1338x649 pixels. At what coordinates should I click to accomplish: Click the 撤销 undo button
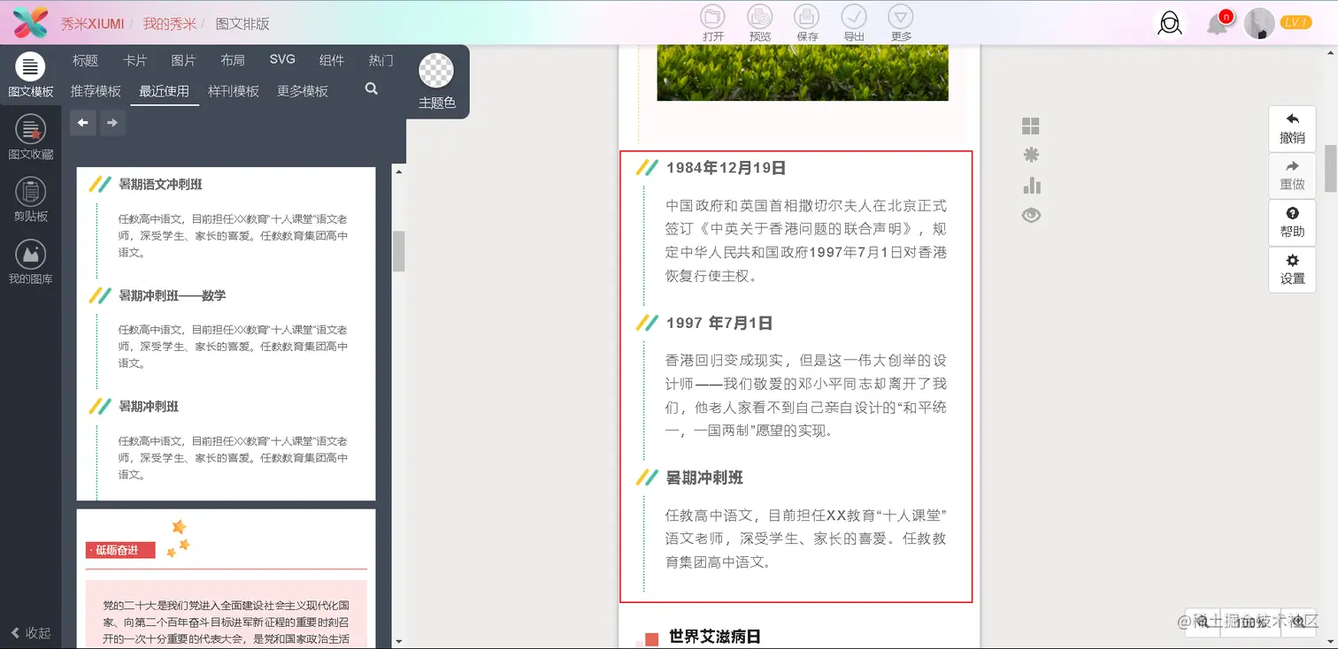(1292, 127)
